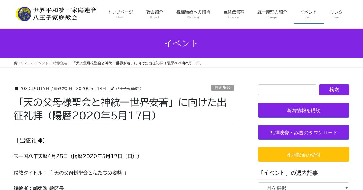
Task: Click the yellow 礼拝献金の受付 button
Action: (303, 155)
